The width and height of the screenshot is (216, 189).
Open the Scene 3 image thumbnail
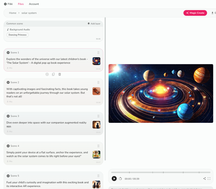pos(97,125)
